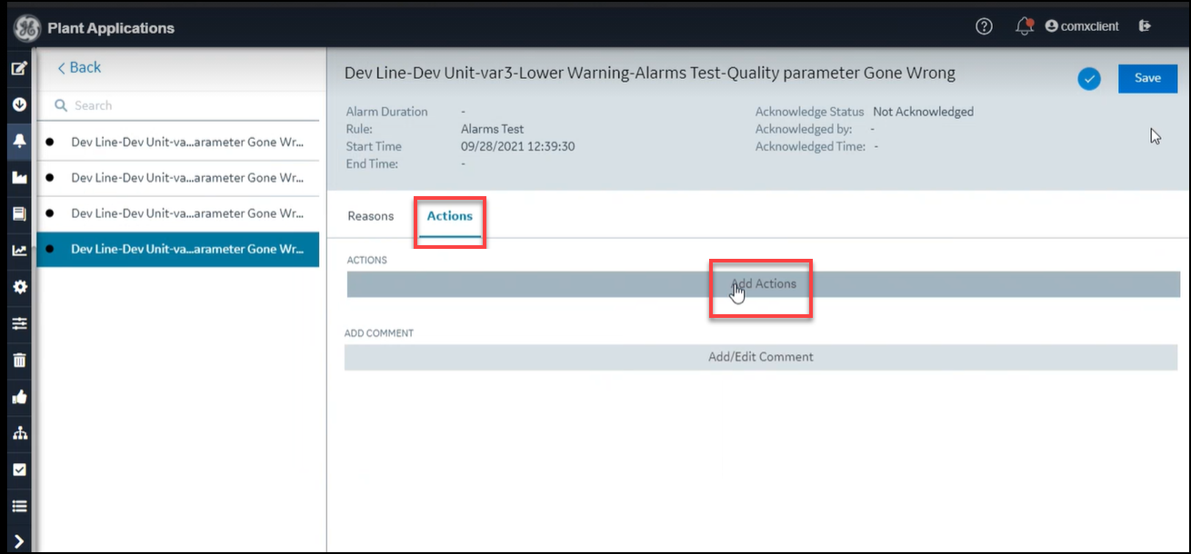Click the alarm title heading text

click(x=650, y=73)
